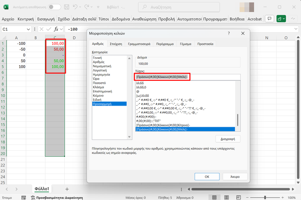Open the Δεδομένα ribbon tab
This screenshot has height=200, width=301.
pyautogui.click(x=121, y=19)
